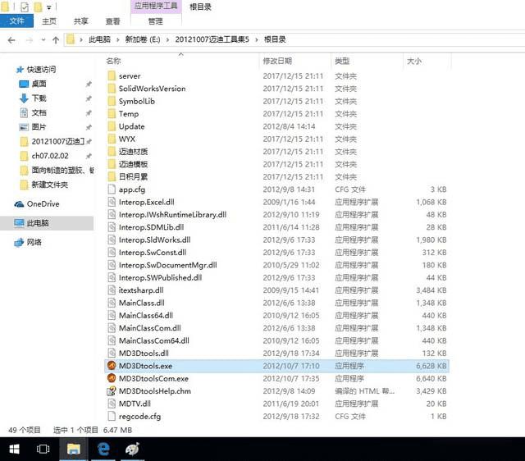Select the MainClass64.dll file name
The height and width of the screenshot is (461, 525).
click(146, 315)
